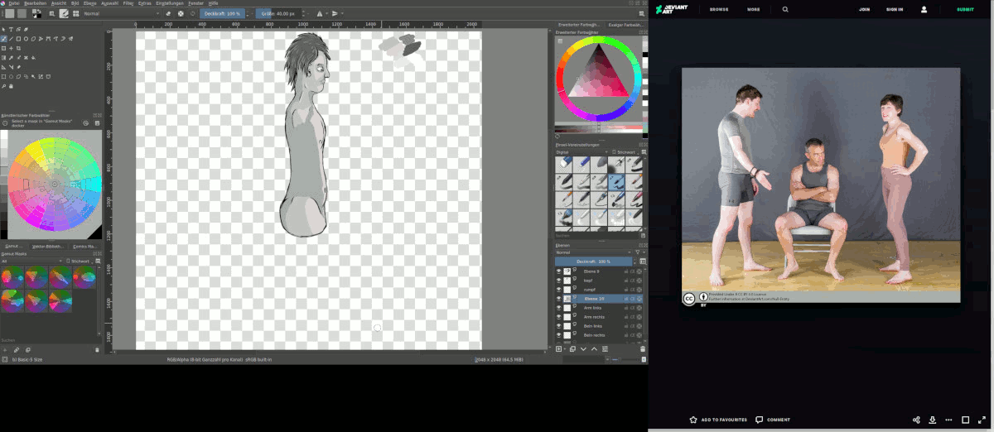This screenshot has height=432, width=994.
Task: Select the Fill bucket tool
Action: pos(33,58)
